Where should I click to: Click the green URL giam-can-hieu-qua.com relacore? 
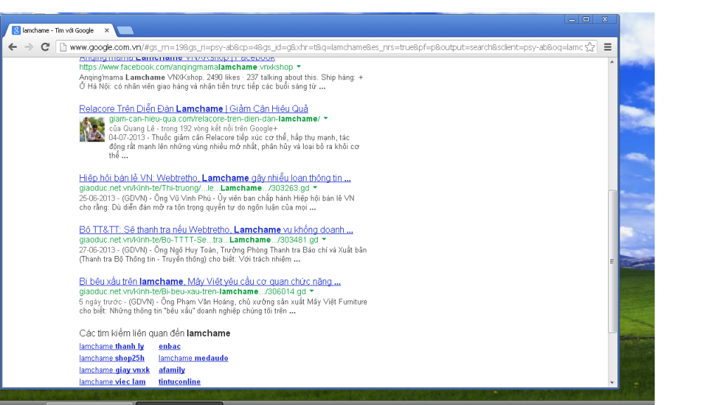pyautogui.click(x=214, y=119)
